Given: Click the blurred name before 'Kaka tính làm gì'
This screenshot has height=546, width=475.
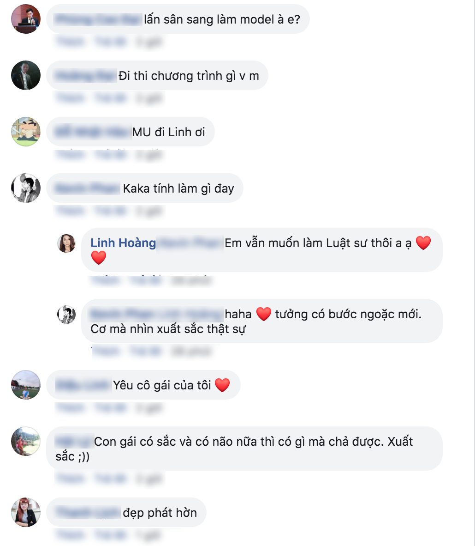Looking at the screenshot, I should 87,188.
